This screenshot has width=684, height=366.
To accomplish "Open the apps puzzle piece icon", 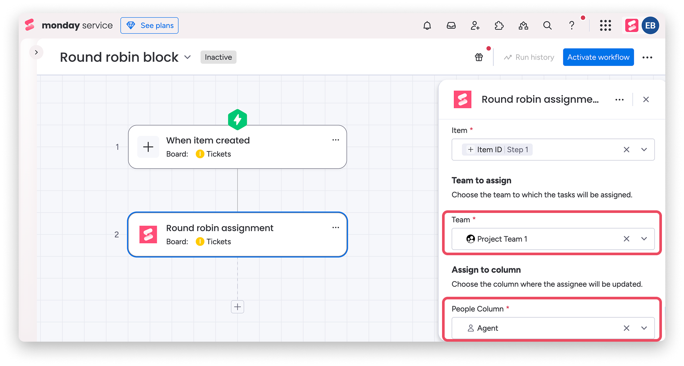I will coord(499,25).
